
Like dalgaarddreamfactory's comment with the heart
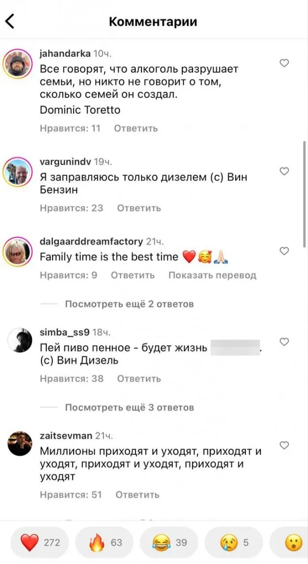coord(284,251)
